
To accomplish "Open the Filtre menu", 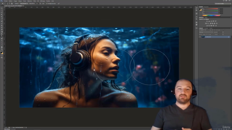I will click(x=35, y=1).
